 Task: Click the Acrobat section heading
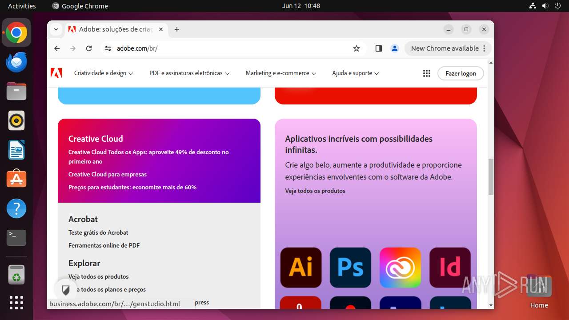click(83, 219)
